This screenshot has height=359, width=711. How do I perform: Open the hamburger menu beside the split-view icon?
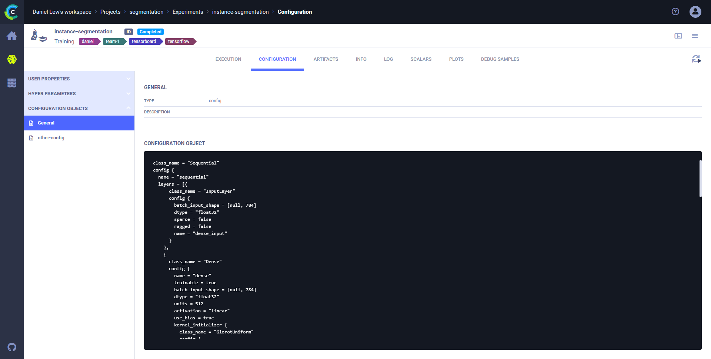pyautogui.click(x=695, y=36)
